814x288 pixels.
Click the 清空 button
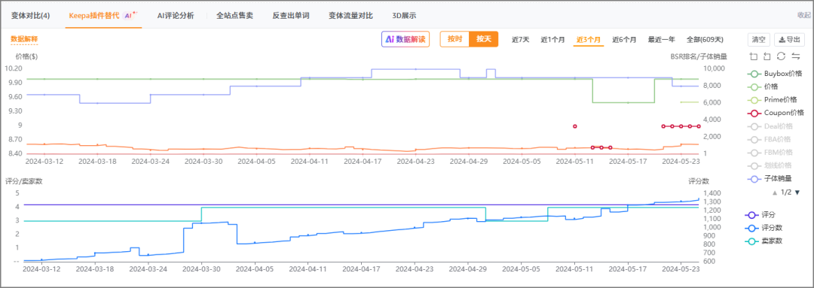pyautogui.click(x=758, y=39)
